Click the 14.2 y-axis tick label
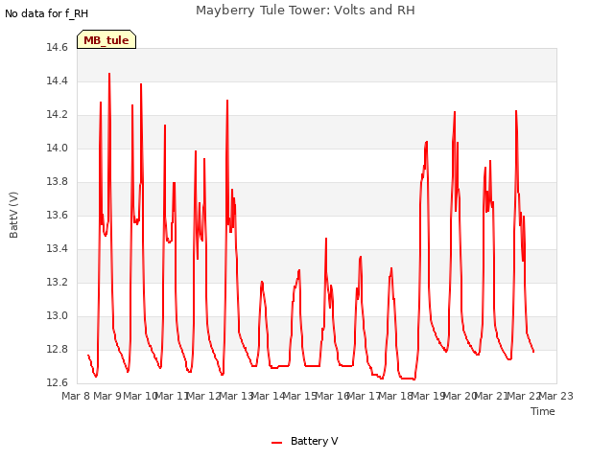 click(x=58, y=115)
